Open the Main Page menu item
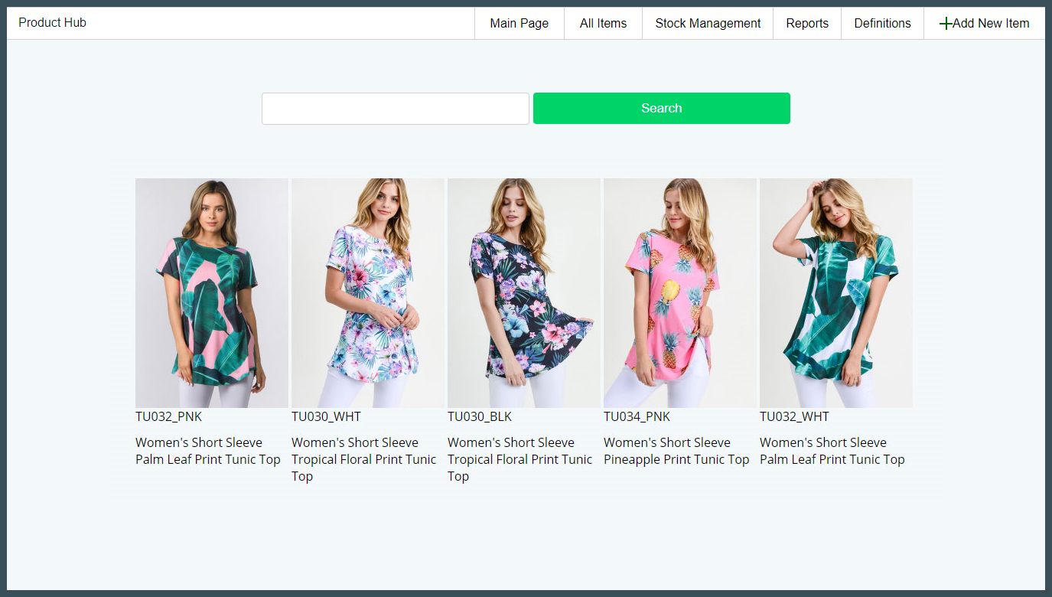This screenshot has width=1052, height=597. pos(519,24)
